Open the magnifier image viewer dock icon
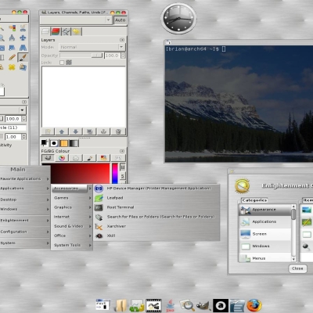Image resolution: width=313 pixels, height=313 pixels. [x=187, y=305]
